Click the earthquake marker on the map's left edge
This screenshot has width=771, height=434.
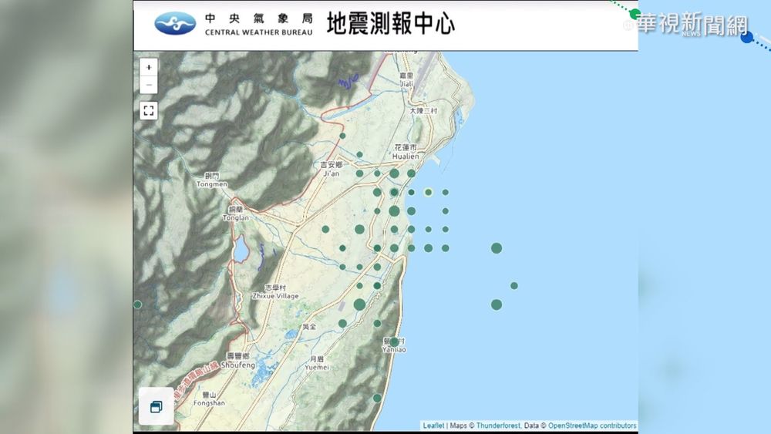pos(138,304)
